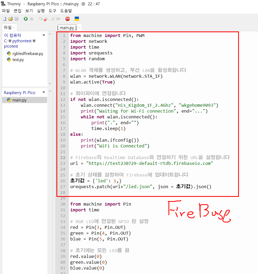Click Python icon next to test.py

click(x=9, y=60)
